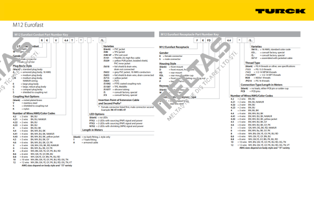The width and height of the screenshot is (314, 205).
Task: Select the 'S = male connector' row in the receptacle key
Action: [170, 59]
